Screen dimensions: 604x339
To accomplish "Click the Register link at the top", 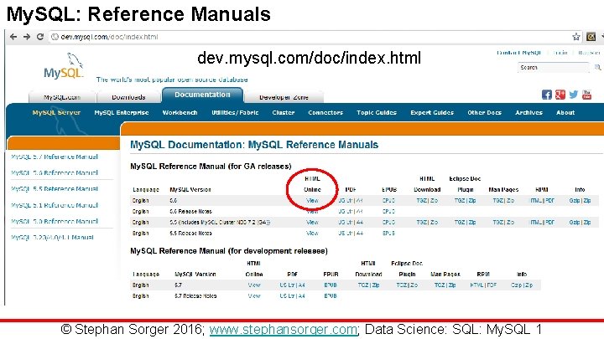I will [589, 53].
